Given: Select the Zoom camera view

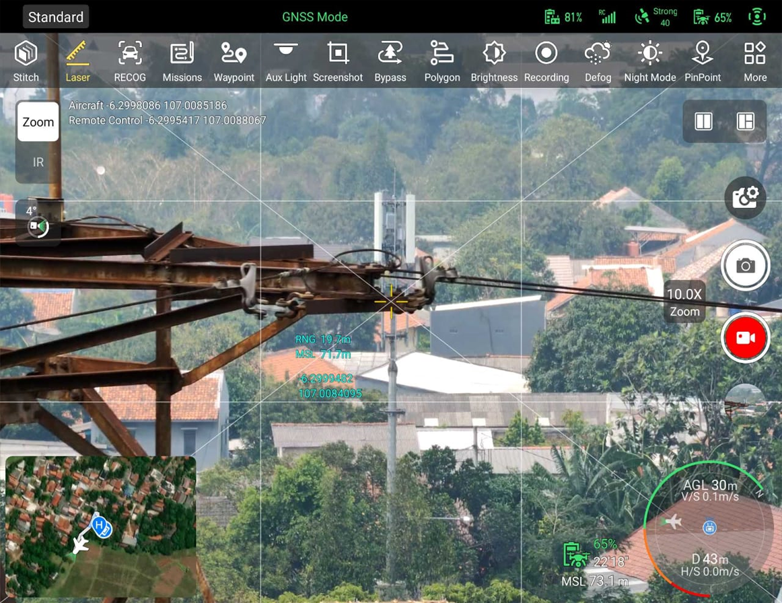Looking at the screenshot, I should [x=38, y=122].
